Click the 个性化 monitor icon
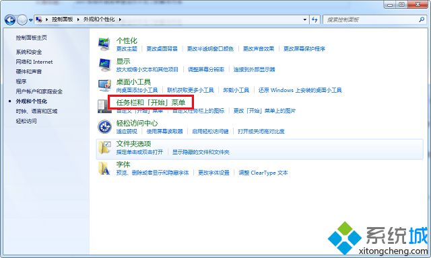This screenshot has width=431, height=258. 104,44
